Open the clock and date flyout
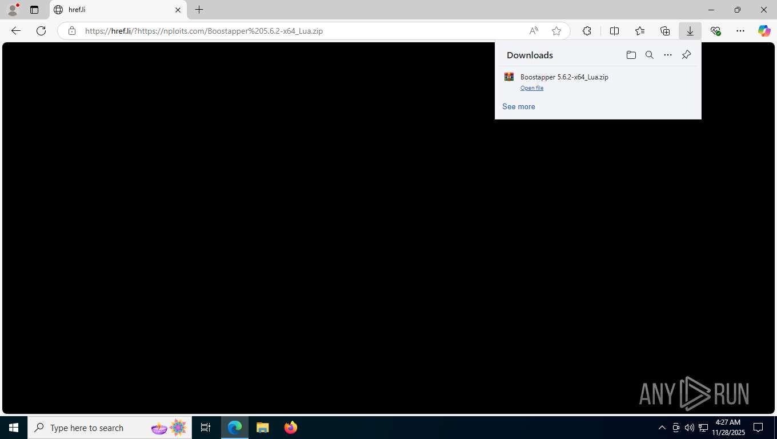Image resolution: width=777 pixels, height=439 pixels. click(728, 428)
